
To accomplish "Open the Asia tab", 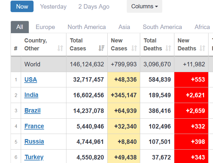I will [124, 27].
